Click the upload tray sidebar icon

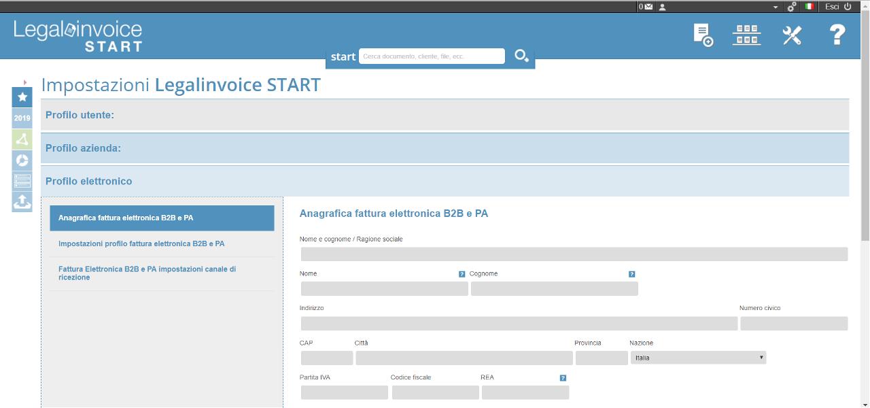pyautogui.click(x=22, y=202)
